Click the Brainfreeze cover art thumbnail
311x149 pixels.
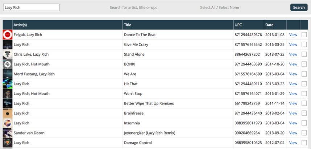point(8,113)
